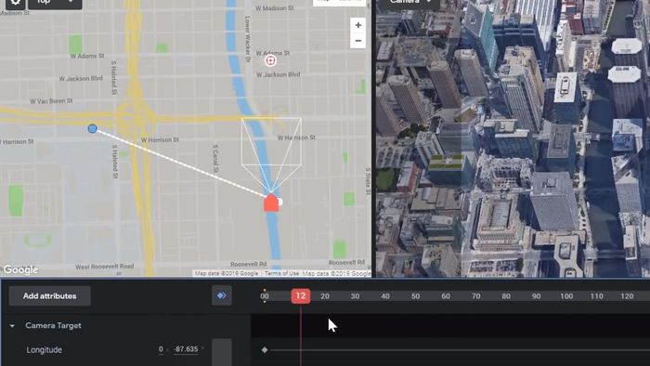Click frame 20 on the timeline ruler
The width and height of the screenshot is (650, 366).
325,296
